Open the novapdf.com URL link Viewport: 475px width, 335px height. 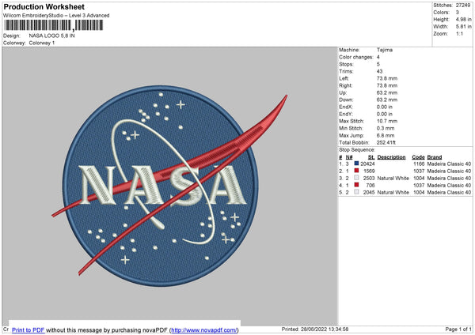pyautogui.click(x=204, y=329)
